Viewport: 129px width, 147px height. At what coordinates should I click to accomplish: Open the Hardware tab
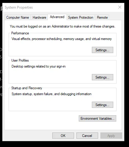pos(39,17)
